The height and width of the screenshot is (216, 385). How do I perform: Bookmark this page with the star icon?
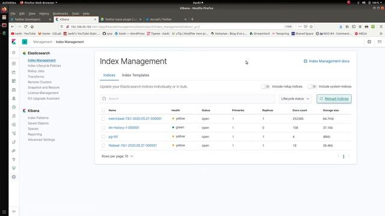[x=311, y=26]
